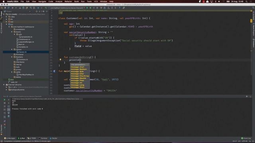Viewport: 255px width, 143px height.
Task: Click the Undo toolbar icon
Action: (x=12, y=8)
